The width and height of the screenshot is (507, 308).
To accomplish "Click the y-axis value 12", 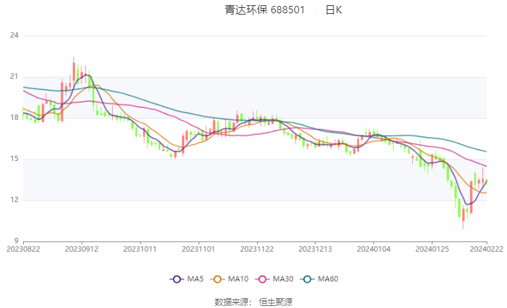I will 14,200.
